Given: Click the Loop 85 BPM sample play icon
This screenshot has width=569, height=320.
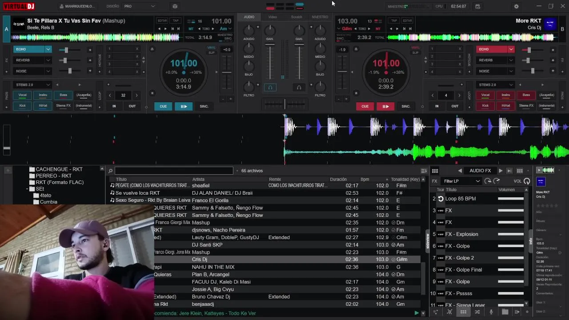Looking at the screenshot, I should (x=441, y=199).
